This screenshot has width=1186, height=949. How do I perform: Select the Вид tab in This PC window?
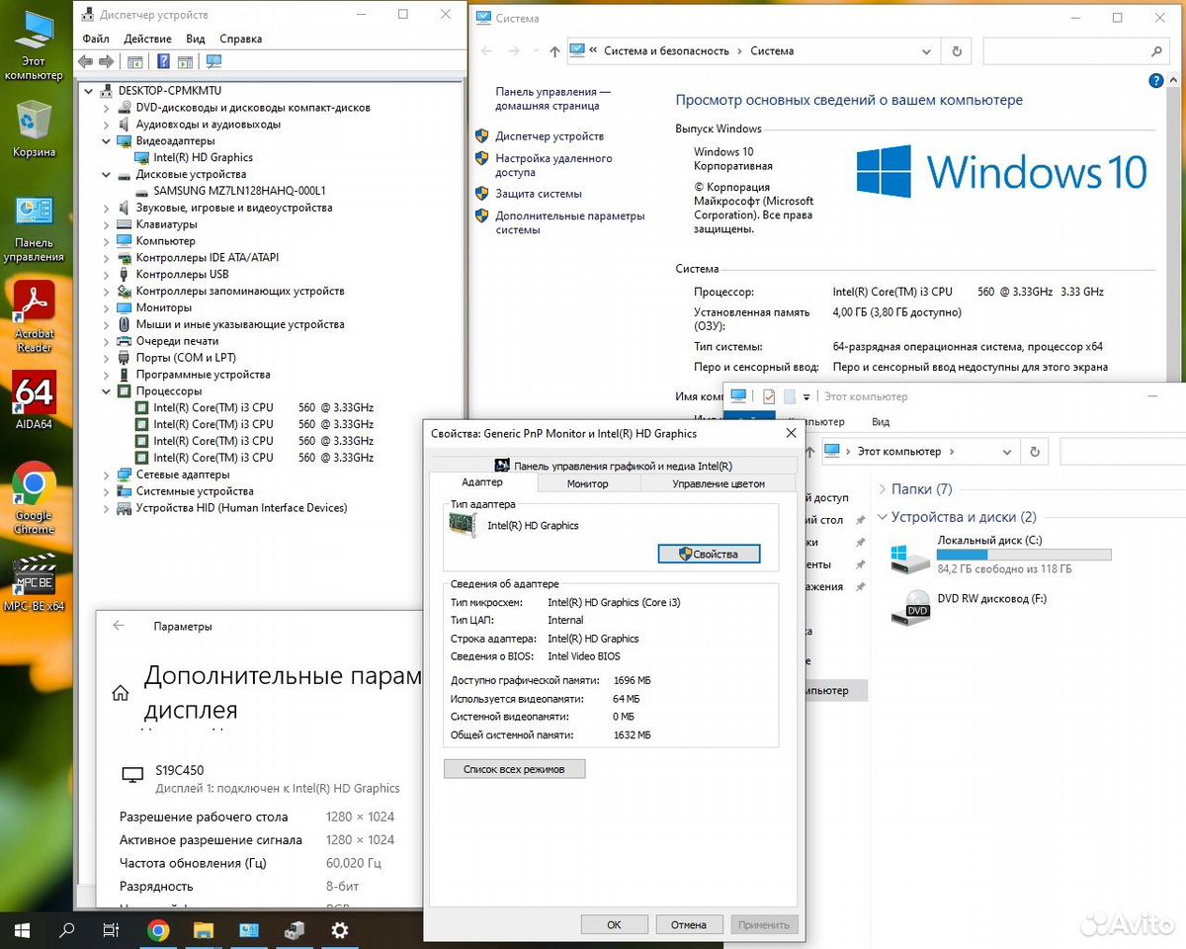(x=881, y=422)
